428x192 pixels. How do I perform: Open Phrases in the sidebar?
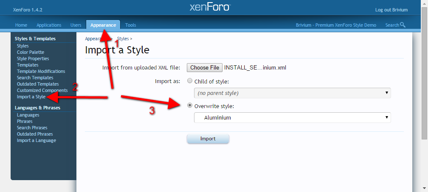[25, 121]
